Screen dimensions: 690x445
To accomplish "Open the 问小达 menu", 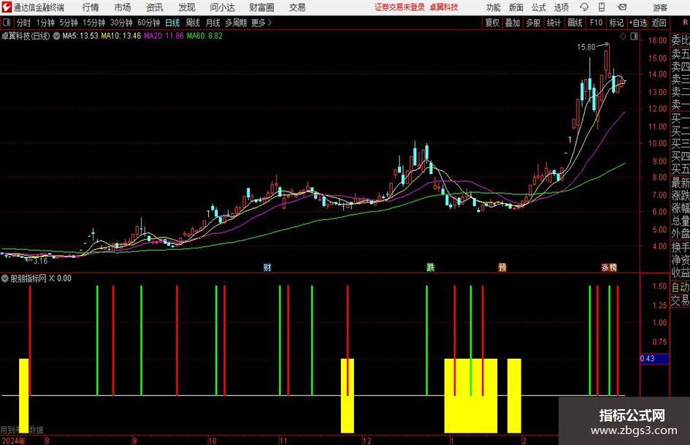I will 222,7.
